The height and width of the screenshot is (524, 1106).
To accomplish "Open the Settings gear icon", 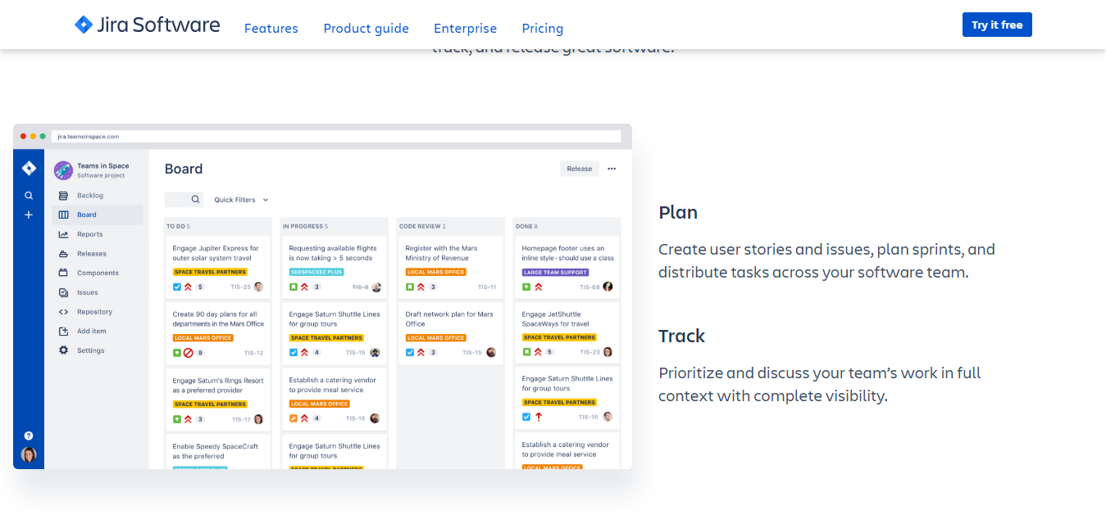I will click(x=63, y=350).
